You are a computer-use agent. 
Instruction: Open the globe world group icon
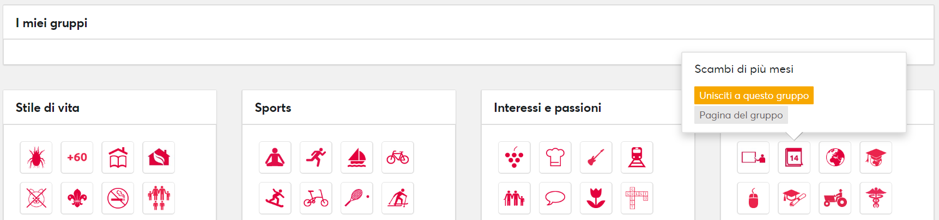pos(834,158)
